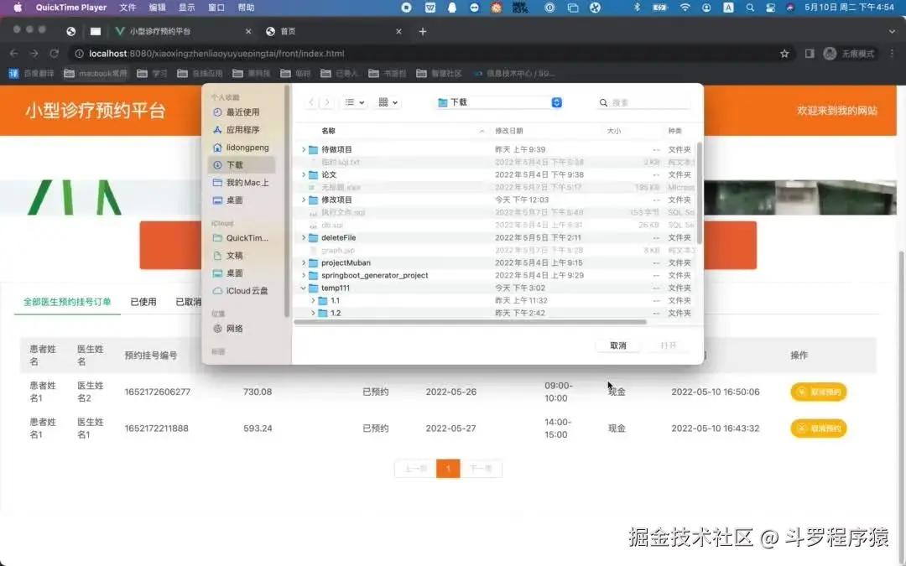Open browser three-dot menu
The height and width of the screenshot is (566, 906).
tap(892, 53)
